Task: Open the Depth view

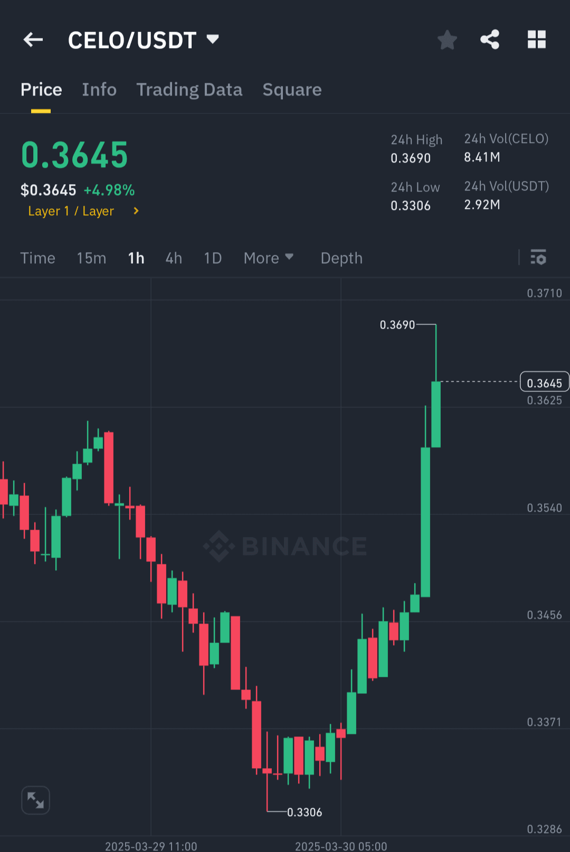Action: click(341, 258)
